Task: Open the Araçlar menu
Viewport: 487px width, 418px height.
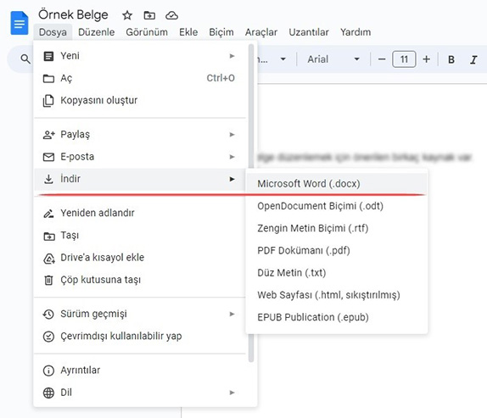Action: 261,32
